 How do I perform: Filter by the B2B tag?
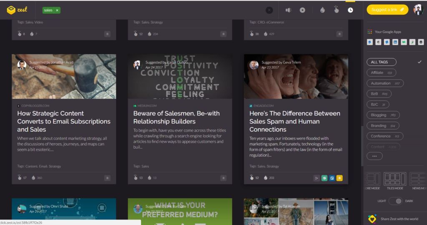tap(379, 94)
